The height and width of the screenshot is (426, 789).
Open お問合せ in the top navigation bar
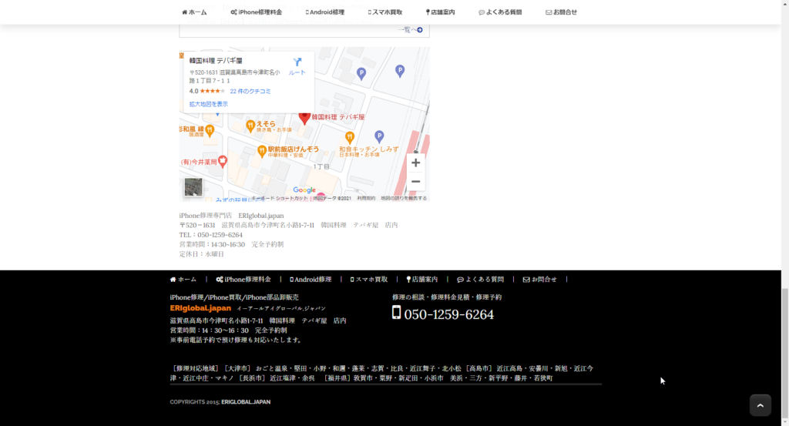click(x=561, y=12)
